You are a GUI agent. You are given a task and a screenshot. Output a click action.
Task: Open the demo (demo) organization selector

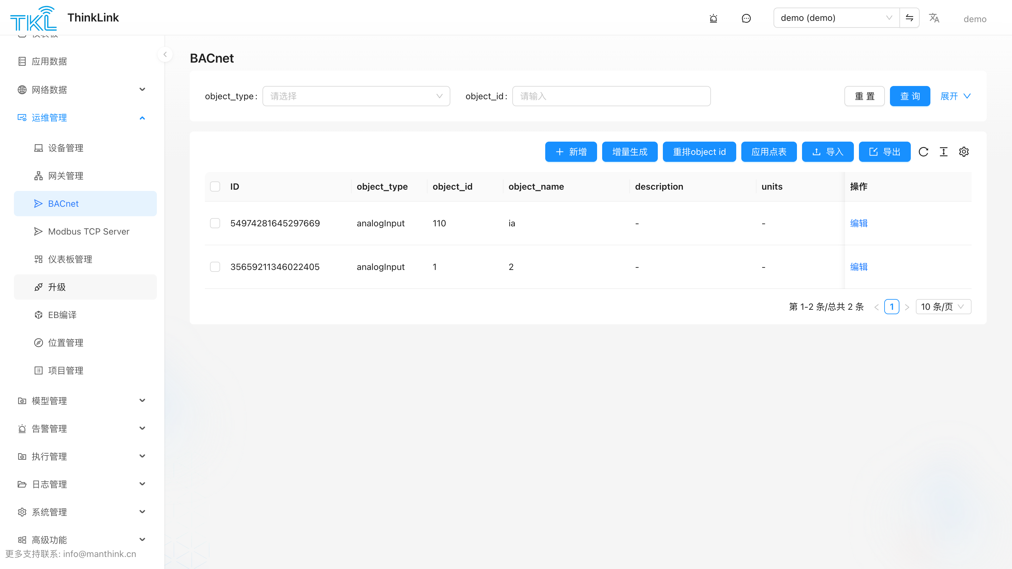[x=836, y=18]
